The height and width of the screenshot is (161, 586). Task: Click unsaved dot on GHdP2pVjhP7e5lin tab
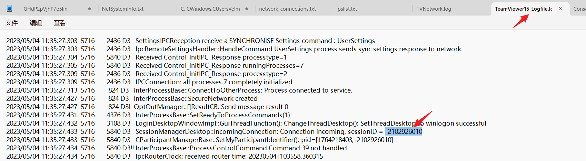click(x=90, y=9)
